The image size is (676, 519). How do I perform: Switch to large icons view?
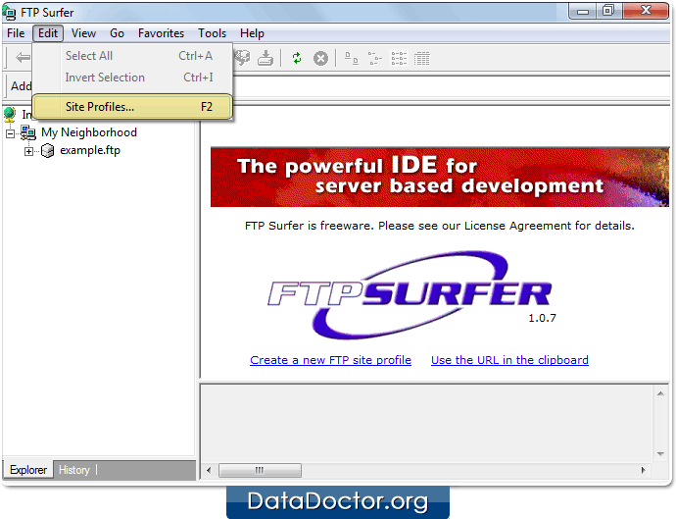[x=352, y=58]
